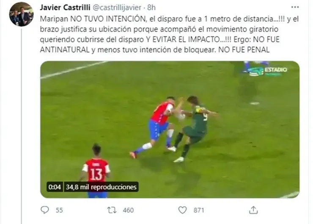
Task: Click the reply speech bubble icon
Action: (45, 210)
